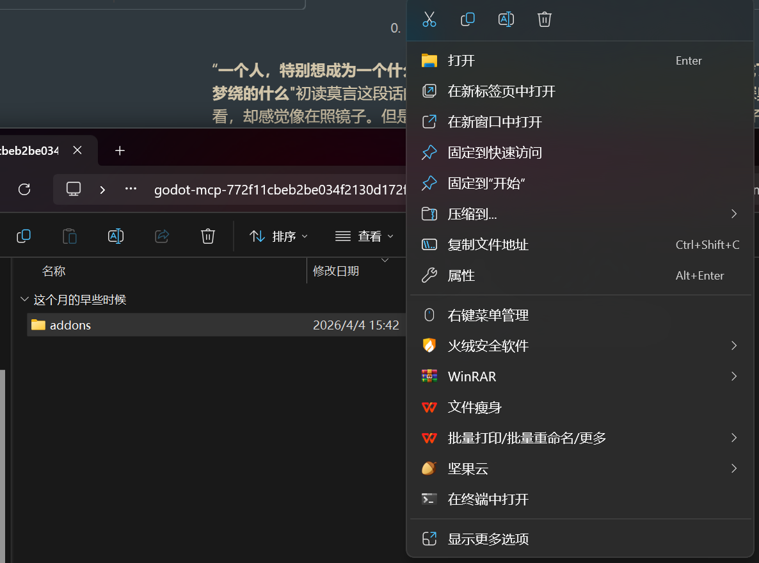Viewport: 759px width, 563px height.
Task: Click the 名称 column header
Action: 54,271
